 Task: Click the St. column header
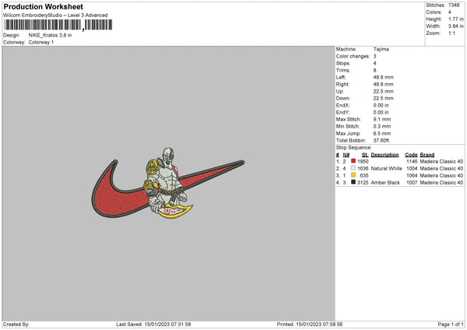pos(365,155)
